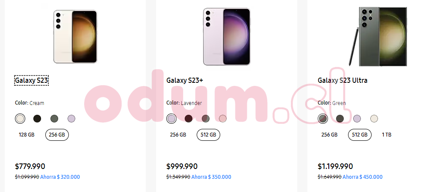This screenshot has height=192, width=434.
Task: Select 256 GB storage for Galaxy S23+
Action: [178, 135]
